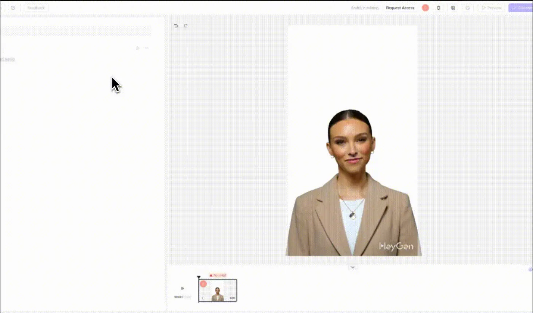Screen dimensions: 533x313
Task: Click the undo arrow above the canvas
Action: click(x=176, y=26)
